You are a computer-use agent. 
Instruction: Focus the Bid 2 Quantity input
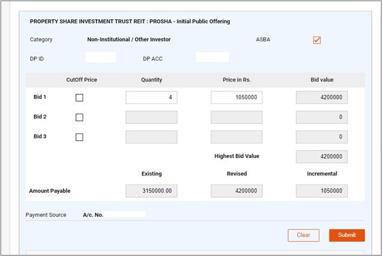click(151, 117)
